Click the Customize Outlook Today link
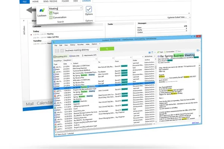Image resolution: width=224 pixels, height=149 pixels. point(177,17)
